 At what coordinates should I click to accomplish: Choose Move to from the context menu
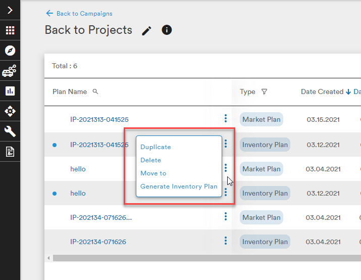tap(153, 173)
